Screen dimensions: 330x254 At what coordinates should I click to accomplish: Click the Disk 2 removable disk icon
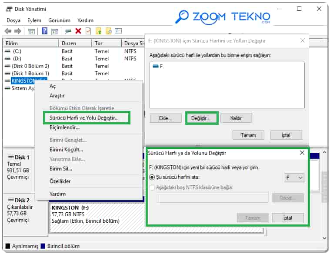point(10,200)
